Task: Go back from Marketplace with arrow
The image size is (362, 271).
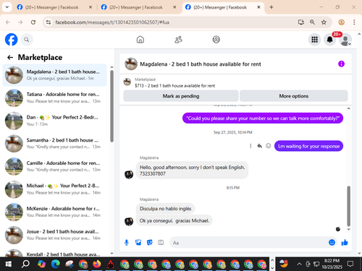Action: coord(10,57)
